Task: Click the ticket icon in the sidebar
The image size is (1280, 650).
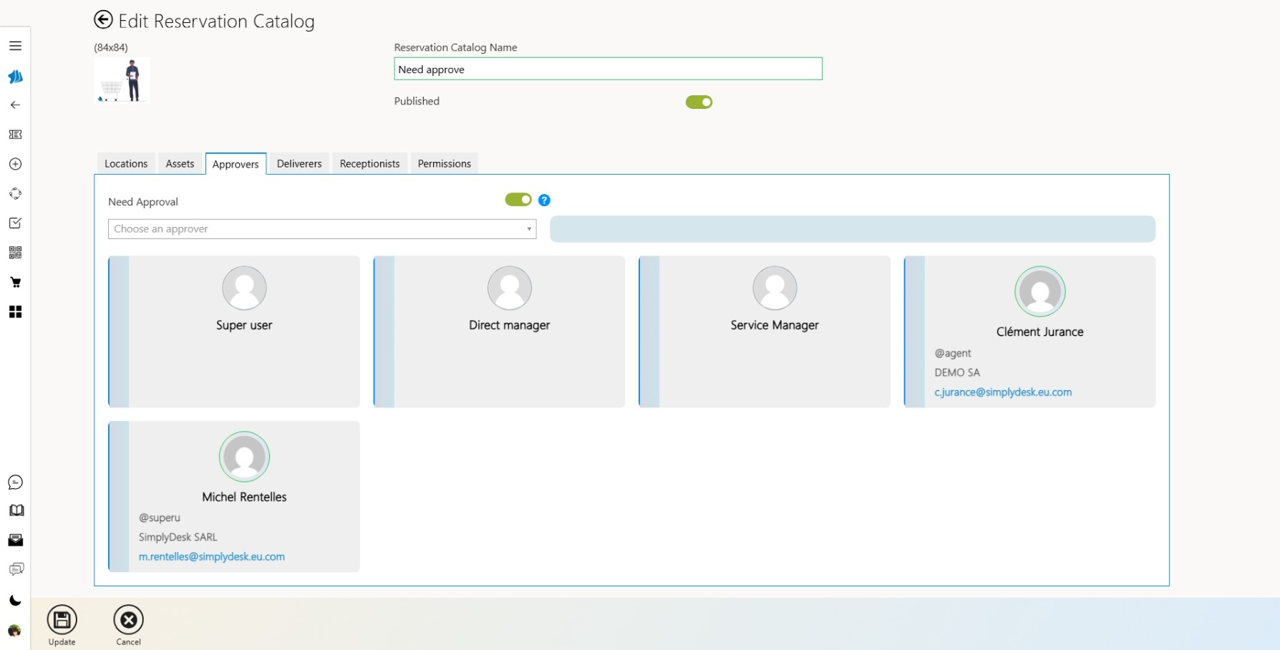Action: click(x=15, y=135)
